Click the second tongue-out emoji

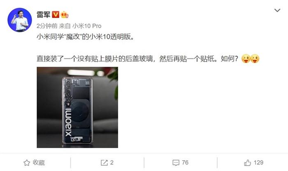click(x=255, y=59)
